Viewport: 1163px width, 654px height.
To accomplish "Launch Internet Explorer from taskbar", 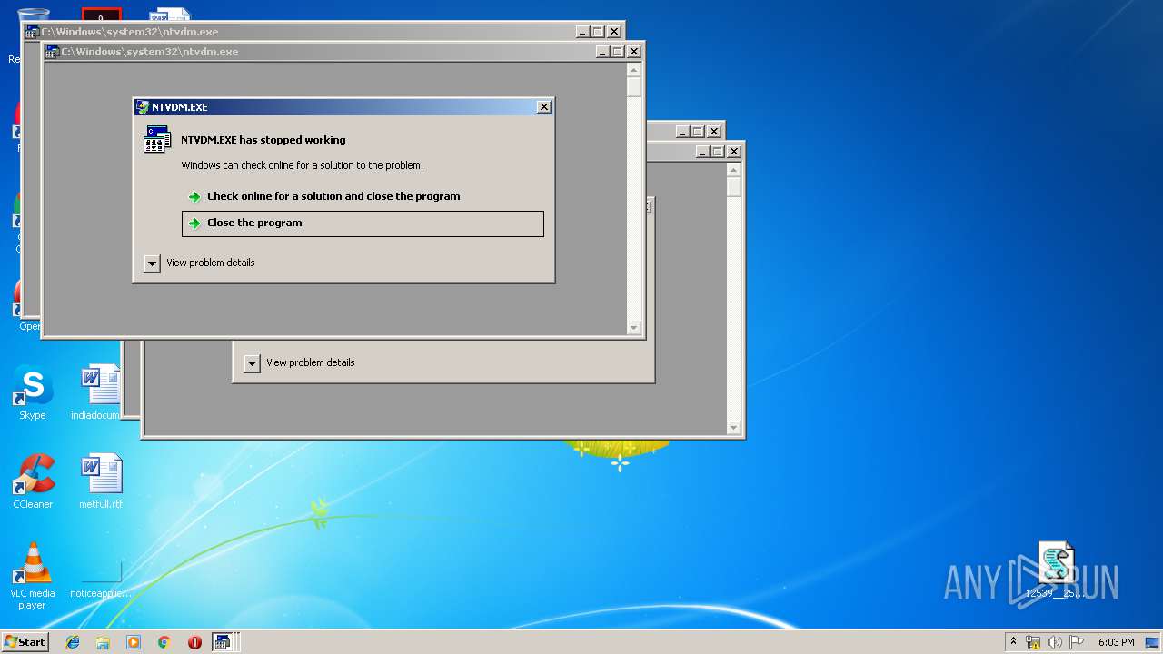I will tap(73, 642).
